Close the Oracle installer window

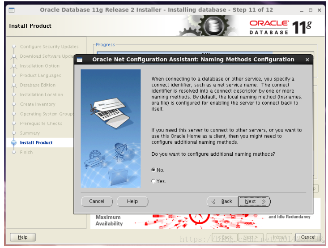click(319, 10)
